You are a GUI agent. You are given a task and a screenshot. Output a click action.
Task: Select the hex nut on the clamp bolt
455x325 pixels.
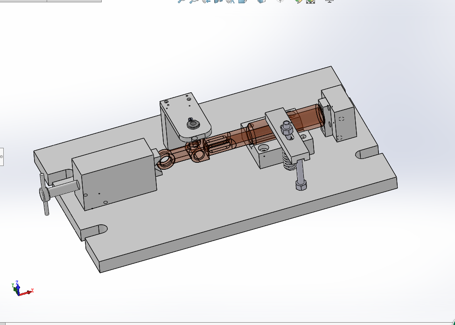click(x=301, y=187)
